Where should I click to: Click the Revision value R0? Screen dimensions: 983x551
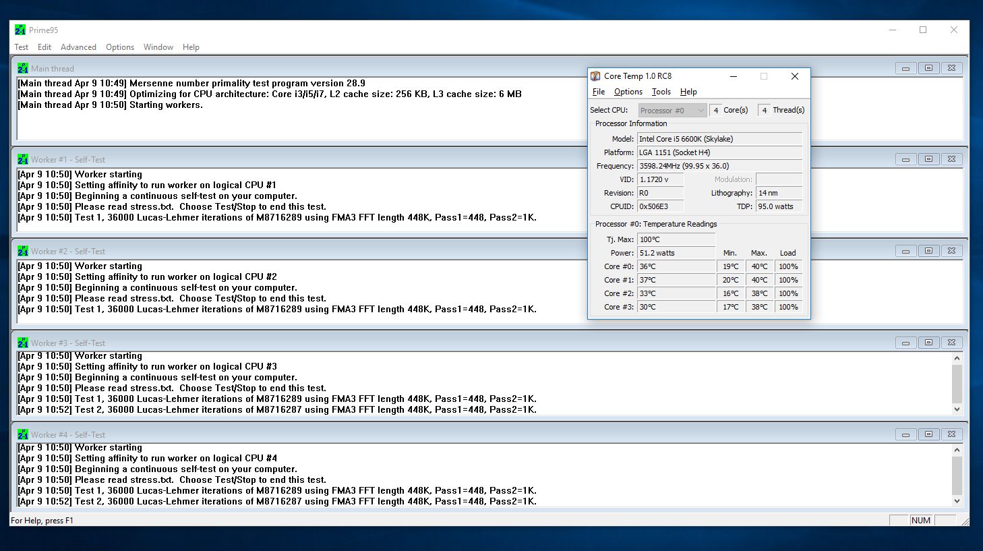pyautogui.click(x=661, y=193)
